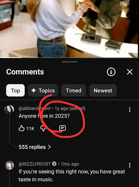Open the @RIZZLYRICIST username link

[35, 164]
